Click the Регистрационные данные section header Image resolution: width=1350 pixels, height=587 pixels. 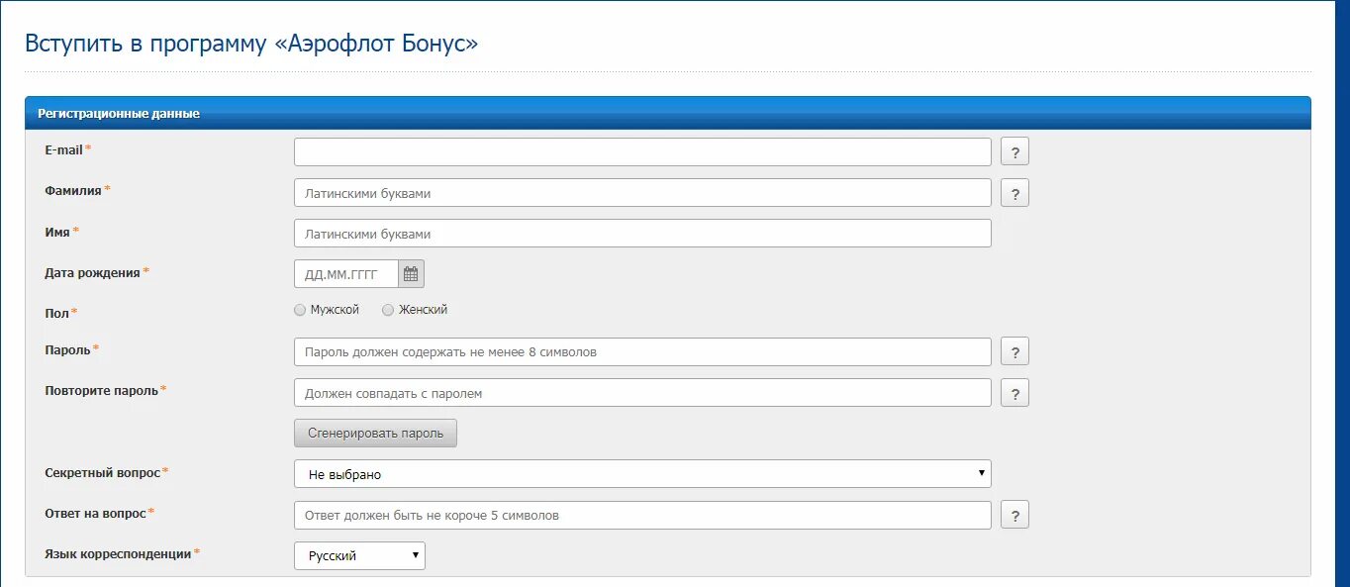(x=667, y=113)
